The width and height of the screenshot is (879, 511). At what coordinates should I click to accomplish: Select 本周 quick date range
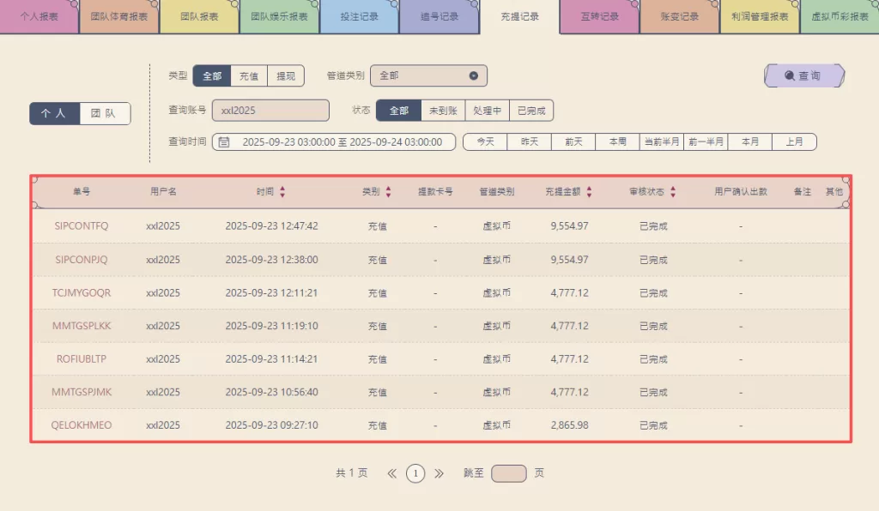[617, 141]
